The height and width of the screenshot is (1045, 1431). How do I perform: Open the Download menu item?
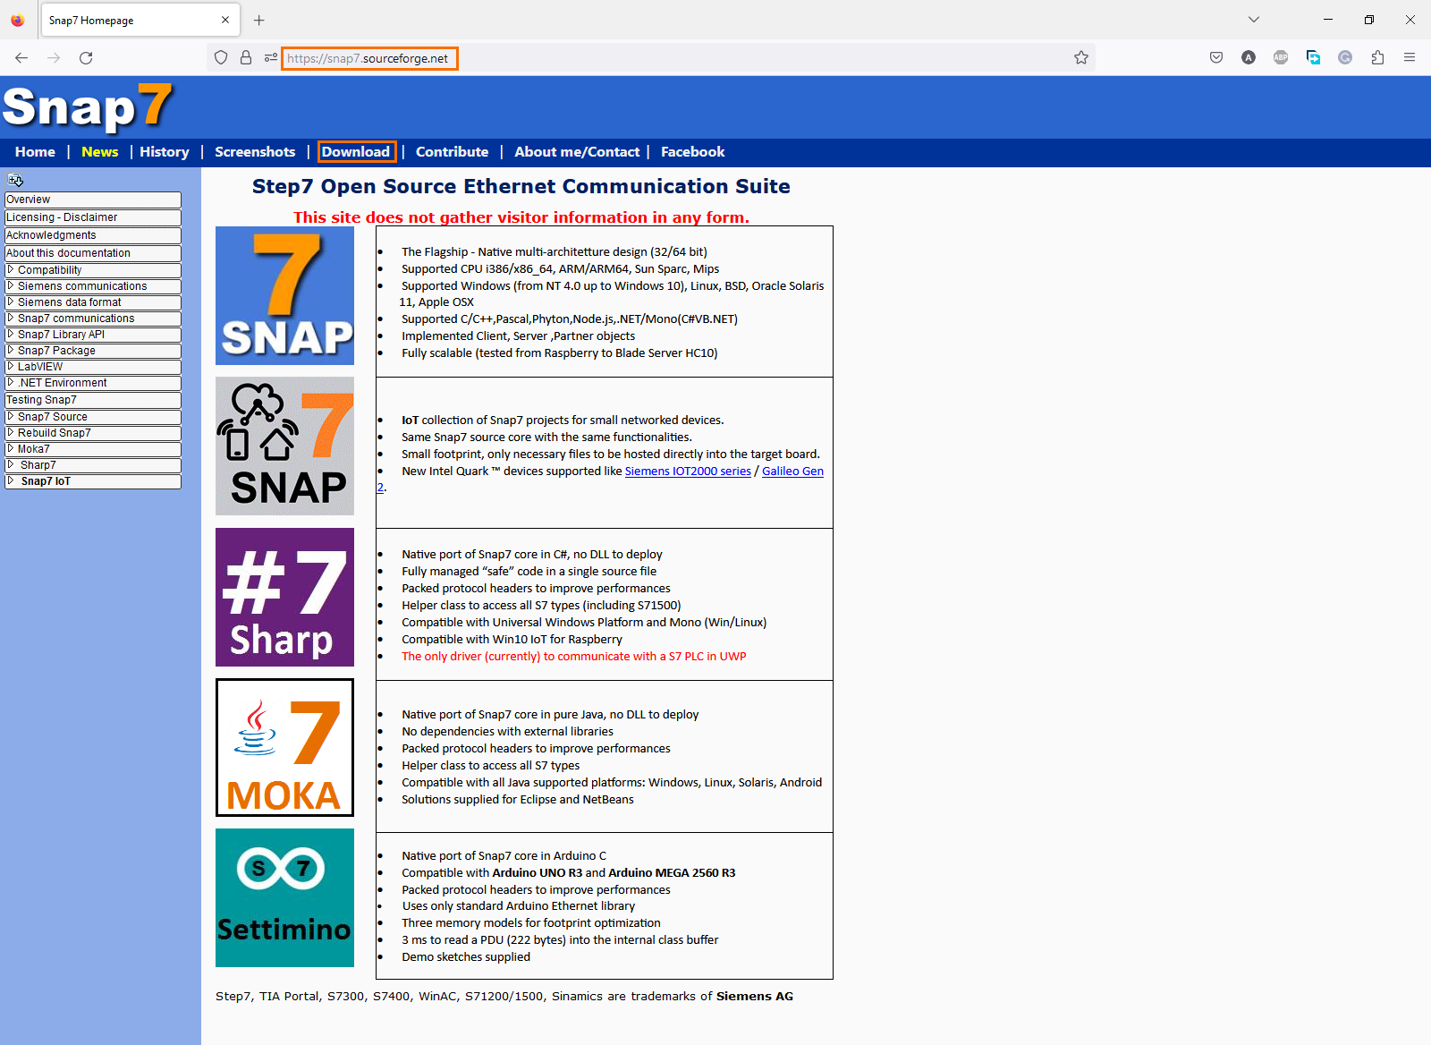pyautogui.click(x=356, y=152)
